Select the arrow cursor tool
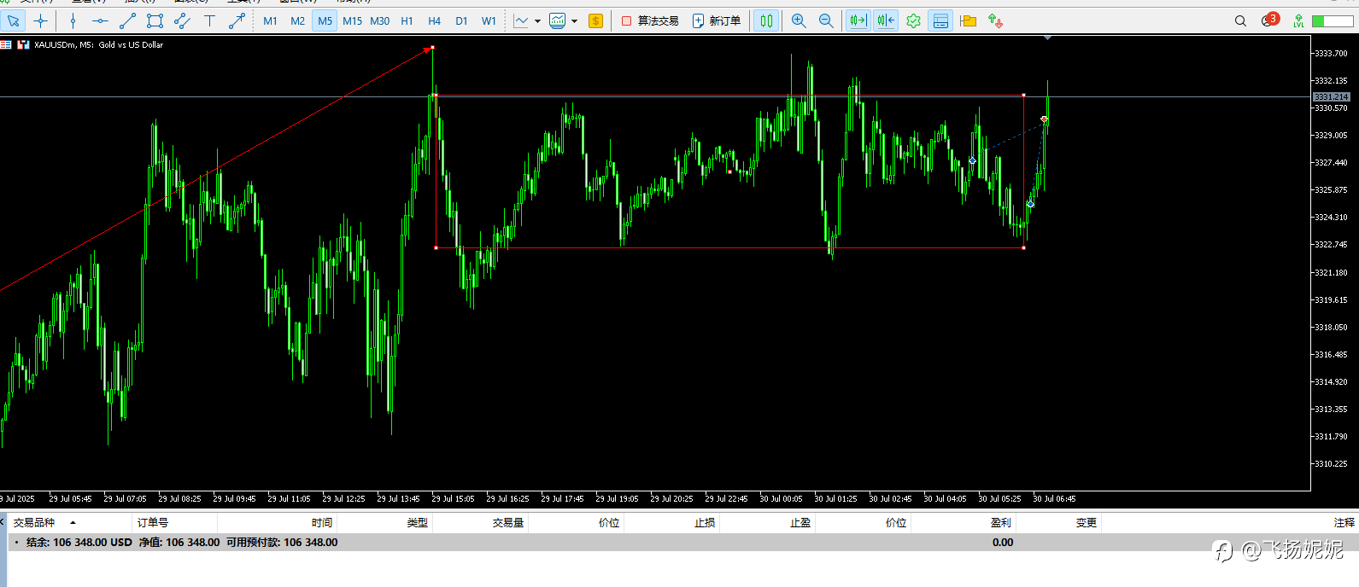Viewport: 1359px width, 587px height. click(13, 20)
